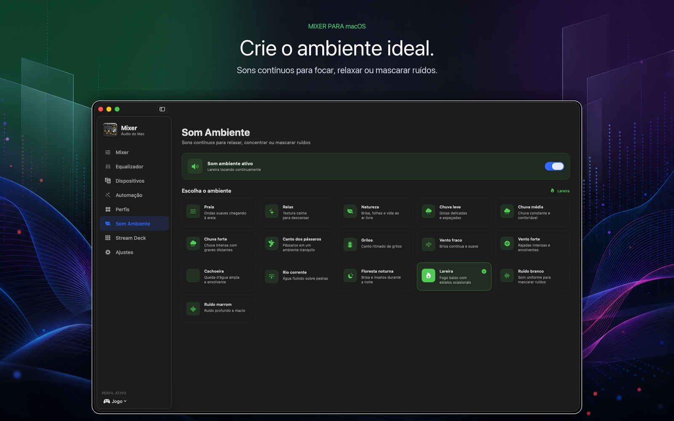Image resolution: width=674 pixels, height=421 pixels.
Task: Click the 'Crie o ambiente ideal.' headline
Action: coord(337,48)
